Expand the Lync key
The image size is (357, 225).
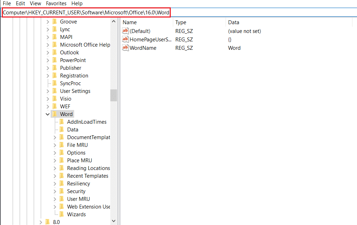[x=47, y=29]
